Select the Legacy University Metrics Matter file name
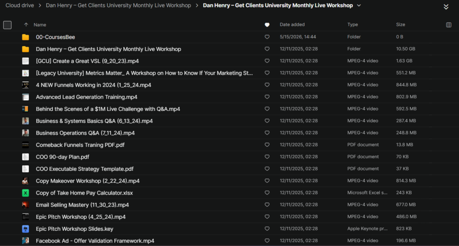 point(144,73)
